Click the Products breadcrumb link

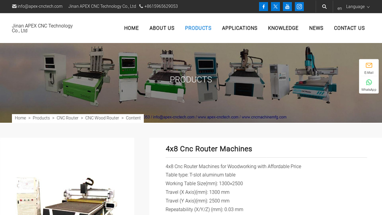click(41, 118)
